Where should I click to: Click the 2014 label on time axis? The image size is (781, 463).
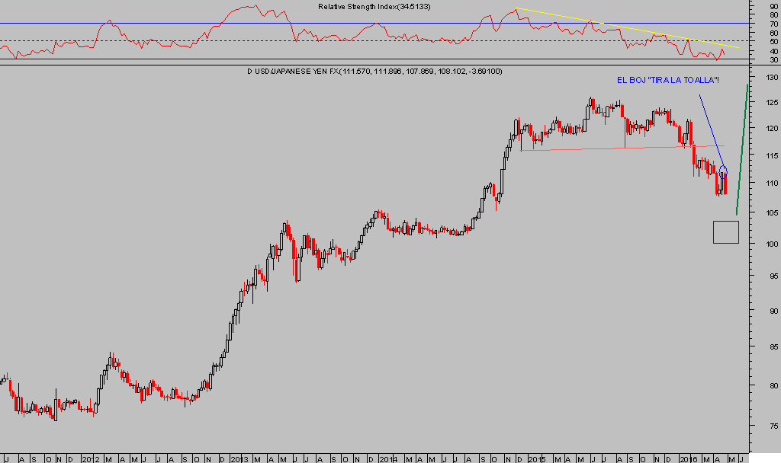coord(388,458)
